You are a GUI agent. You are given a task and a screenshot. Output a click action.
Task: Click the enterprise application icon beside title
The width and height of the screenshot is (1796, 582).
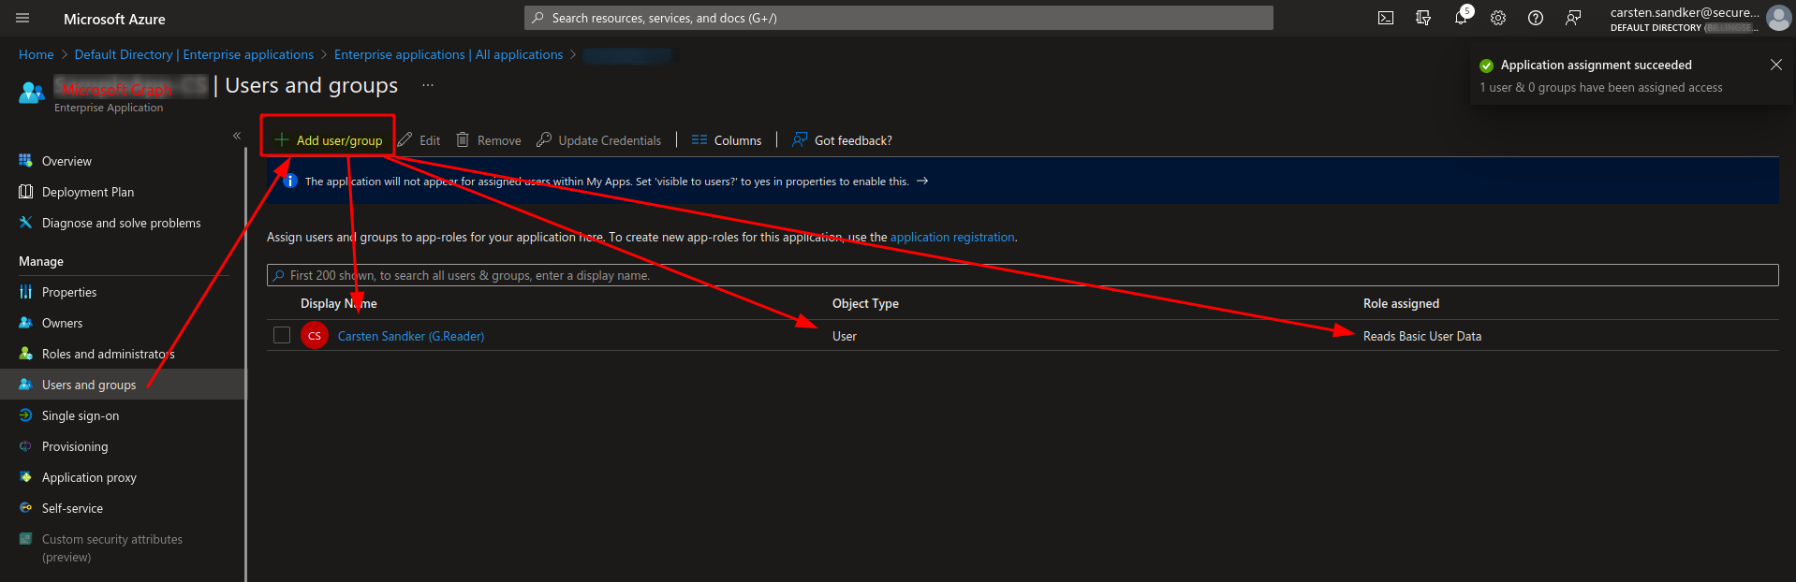click(32, 92)
